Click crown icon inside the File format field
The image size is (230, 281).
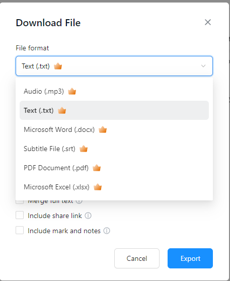(58, 66)
